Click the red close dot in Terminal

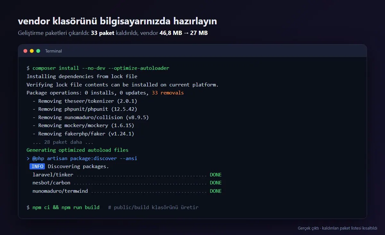pos(25,51)
